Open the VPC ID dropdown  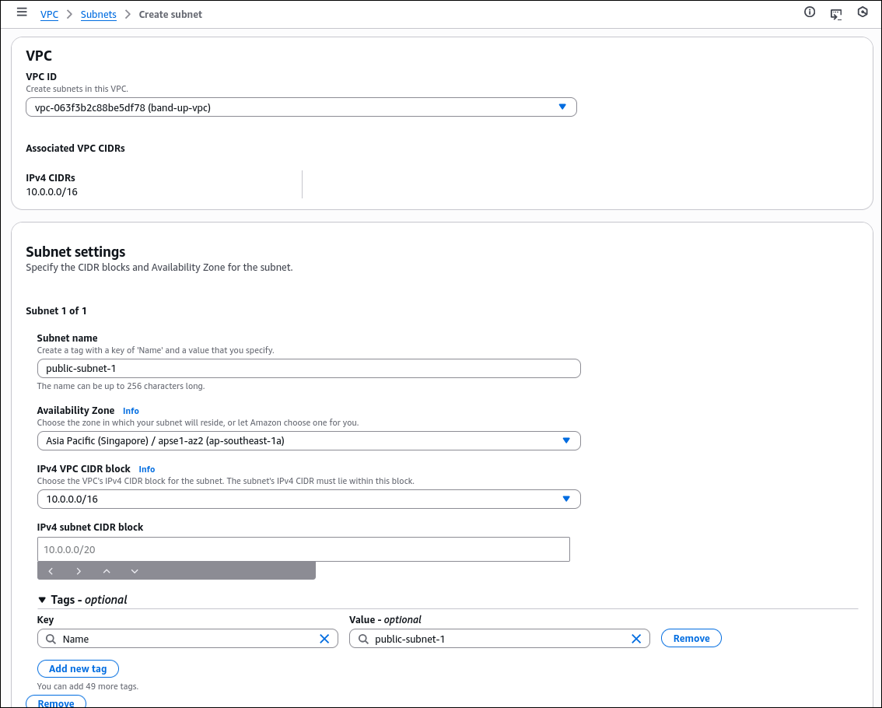click(562, 107)
